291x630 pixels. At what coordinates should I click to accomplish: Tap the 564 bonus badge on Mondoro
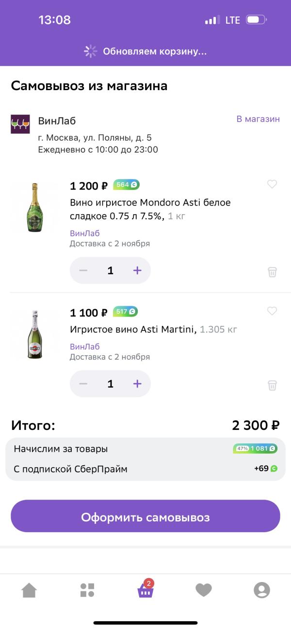coord(126,185)
